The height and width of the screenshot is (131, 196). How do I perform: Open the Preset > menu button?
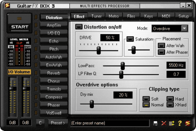pyautogui.click(x=58, y=123)
